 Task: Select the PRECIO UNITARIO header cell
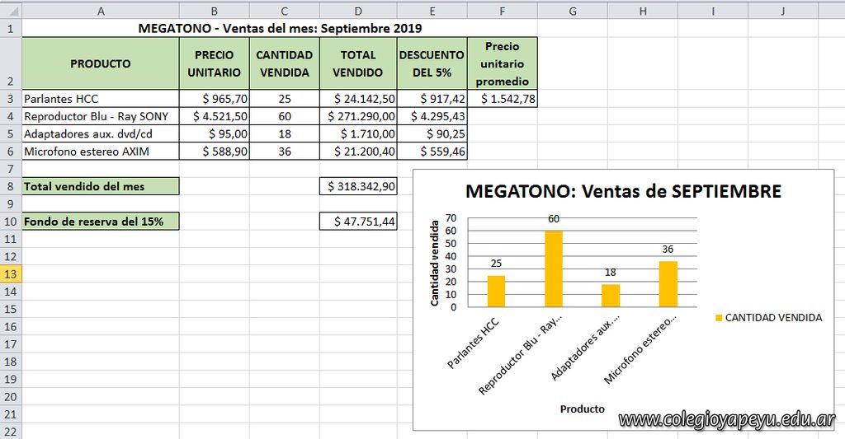[x=214, y=63]
